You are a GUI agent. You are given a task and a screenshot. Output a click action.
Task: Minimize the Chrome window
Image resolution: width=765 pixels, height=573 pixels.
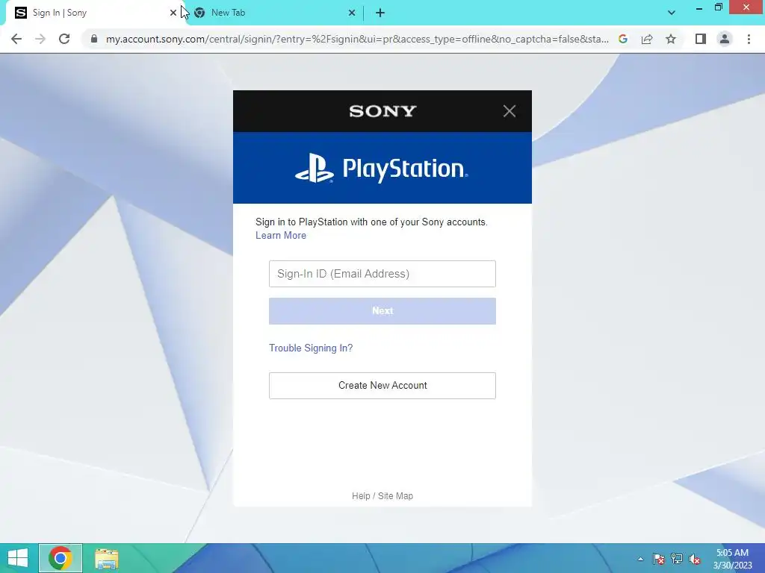[x=699, y=7]
